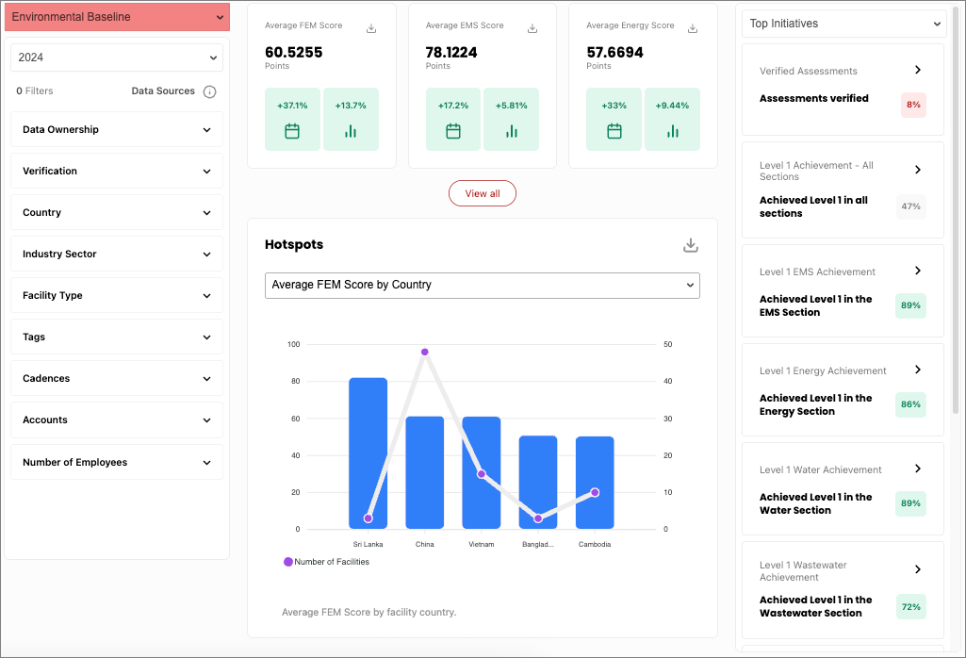Open the 2024 year dropdown
Image resolution: width=966 pixels, height=658 pixels.
coord(116,58)
